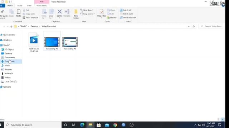Image resolution: width=229 pixels, height=128 pixels.
Task: Click This PC in address breadcrumb
Action: point(23,26)
